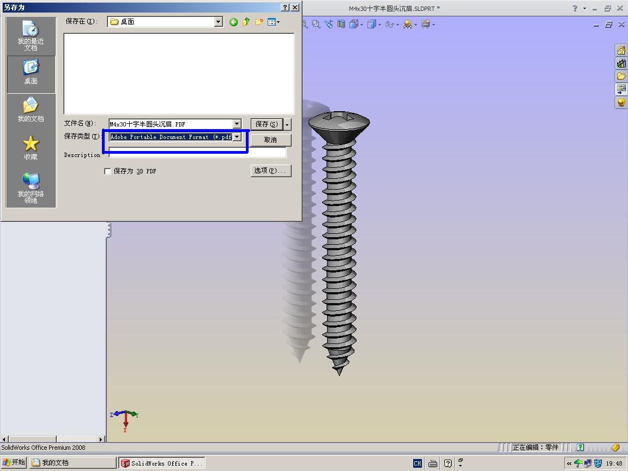Open SolidWorks Resources home tab

pos(621,51)
